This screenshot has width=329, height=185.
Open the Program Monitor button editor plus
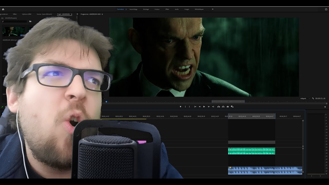(325, 107)
